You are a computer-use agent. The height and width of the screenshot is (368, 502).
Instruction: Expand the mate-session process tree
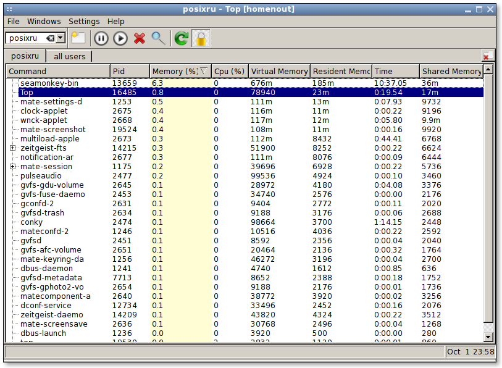click(12, 167)
